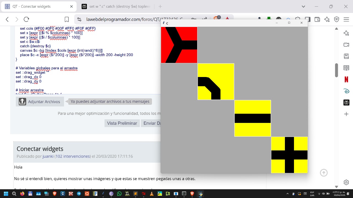The image size is (353, 198).
Task: Open the Windows Start menu
Action: click(6, 194)
